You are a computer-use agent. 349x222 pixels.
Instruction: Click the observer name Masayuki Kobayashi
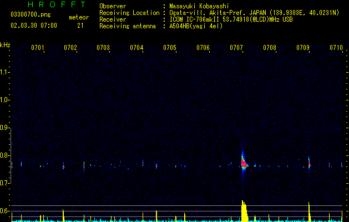(199, 6)
